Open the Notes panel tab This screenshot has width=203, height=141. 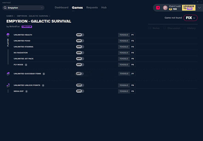pos(154,28)
